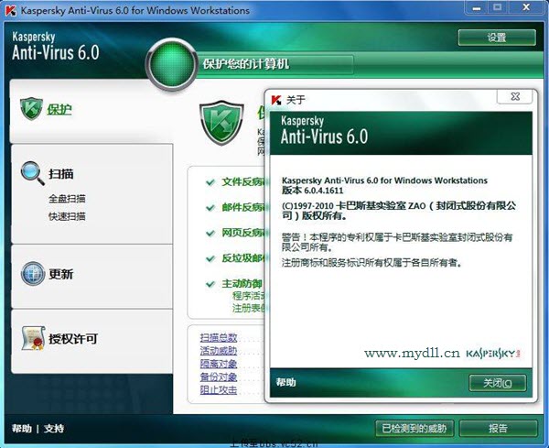Open the 隔离对象 quarantine link

[219, 364]
